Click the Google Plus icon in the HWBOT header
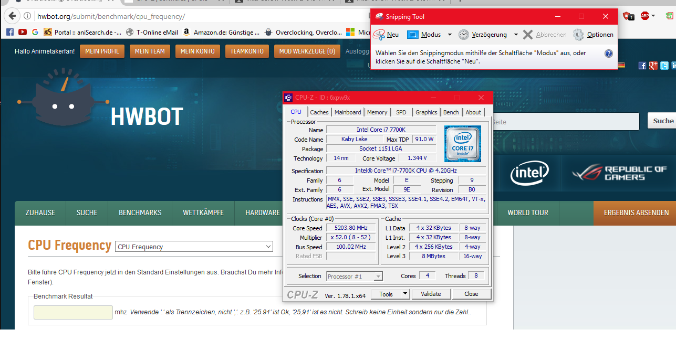Image resolution: width=676 pixels, height=340 pixels. pyautogui.click(x=653, y=66)
